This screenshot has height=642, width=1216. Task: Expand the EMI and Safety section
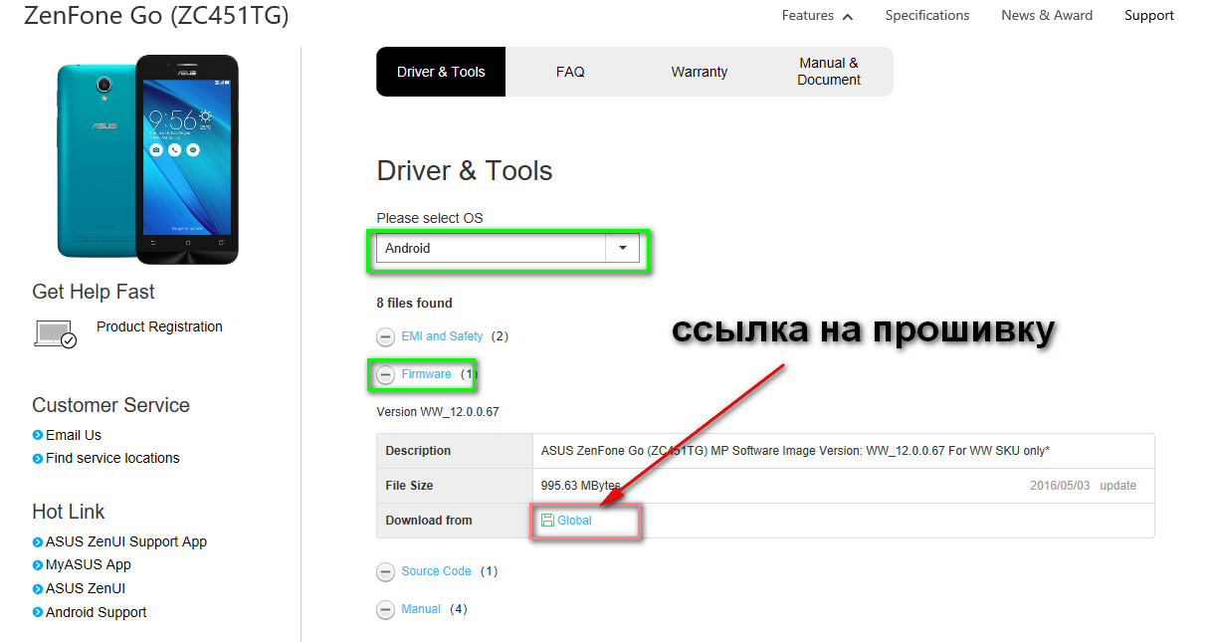[442, 336]
